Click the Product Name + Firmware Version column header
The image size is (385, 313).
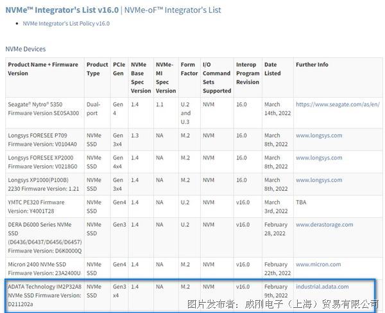pos(45,78)
